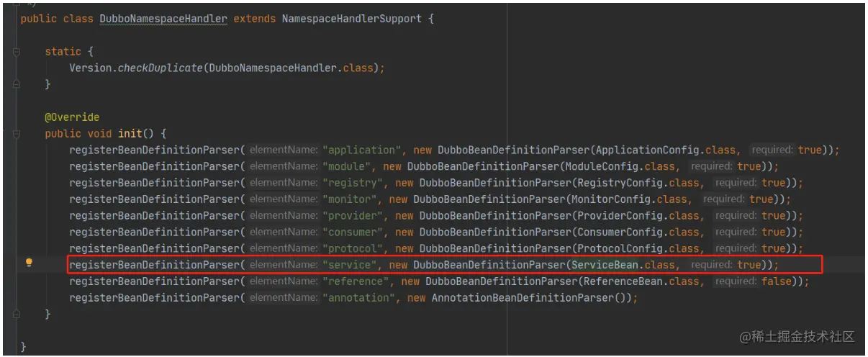The width and height of the screenshot is (868, 357).
Task: Click the "monitor" string literal
Action: (x=351, y=199)
